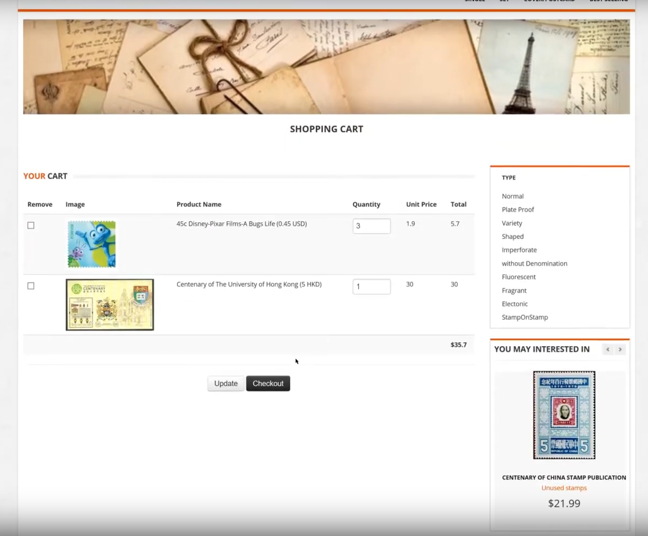The height and width of the screenshot is (536, 648).
Task: Open the Bugs Life stamp thumbnail
Action: coord(91,244)
